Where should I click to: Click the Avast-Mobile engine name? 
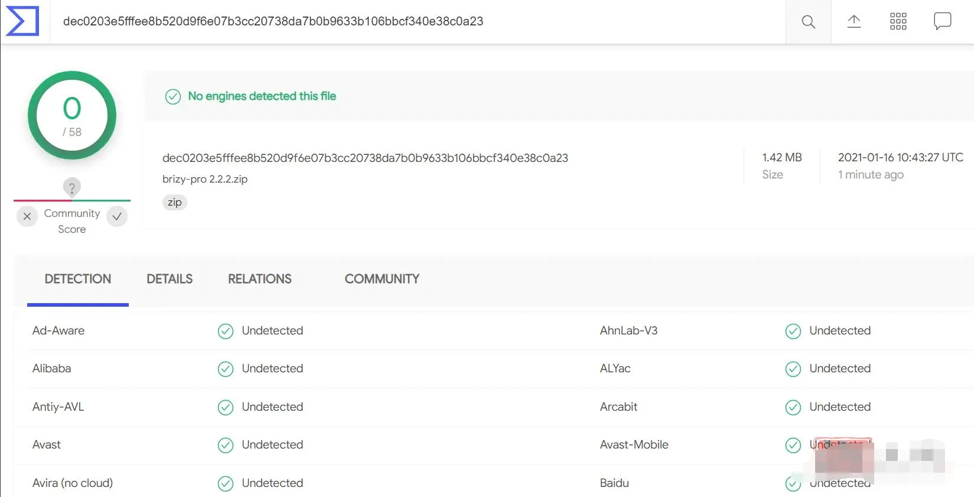(634, 445)
